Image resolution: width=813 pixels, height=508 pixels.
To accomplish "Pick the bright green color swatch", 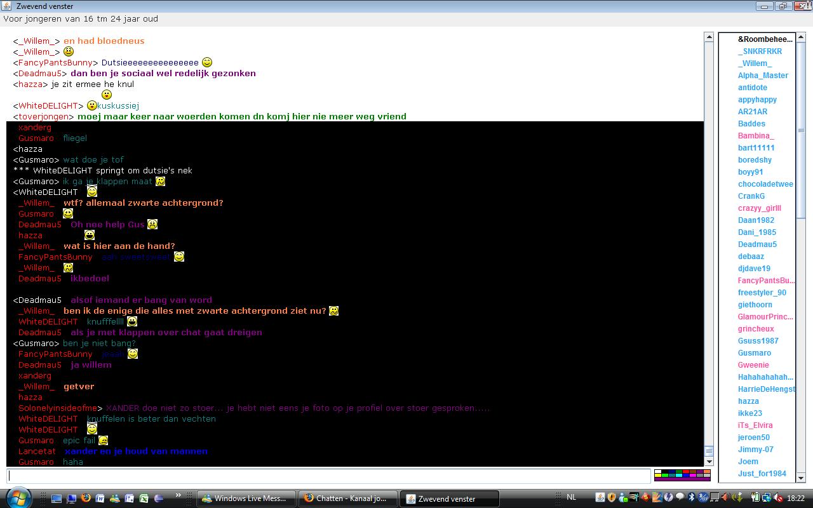I will click(x=665, y=475).
